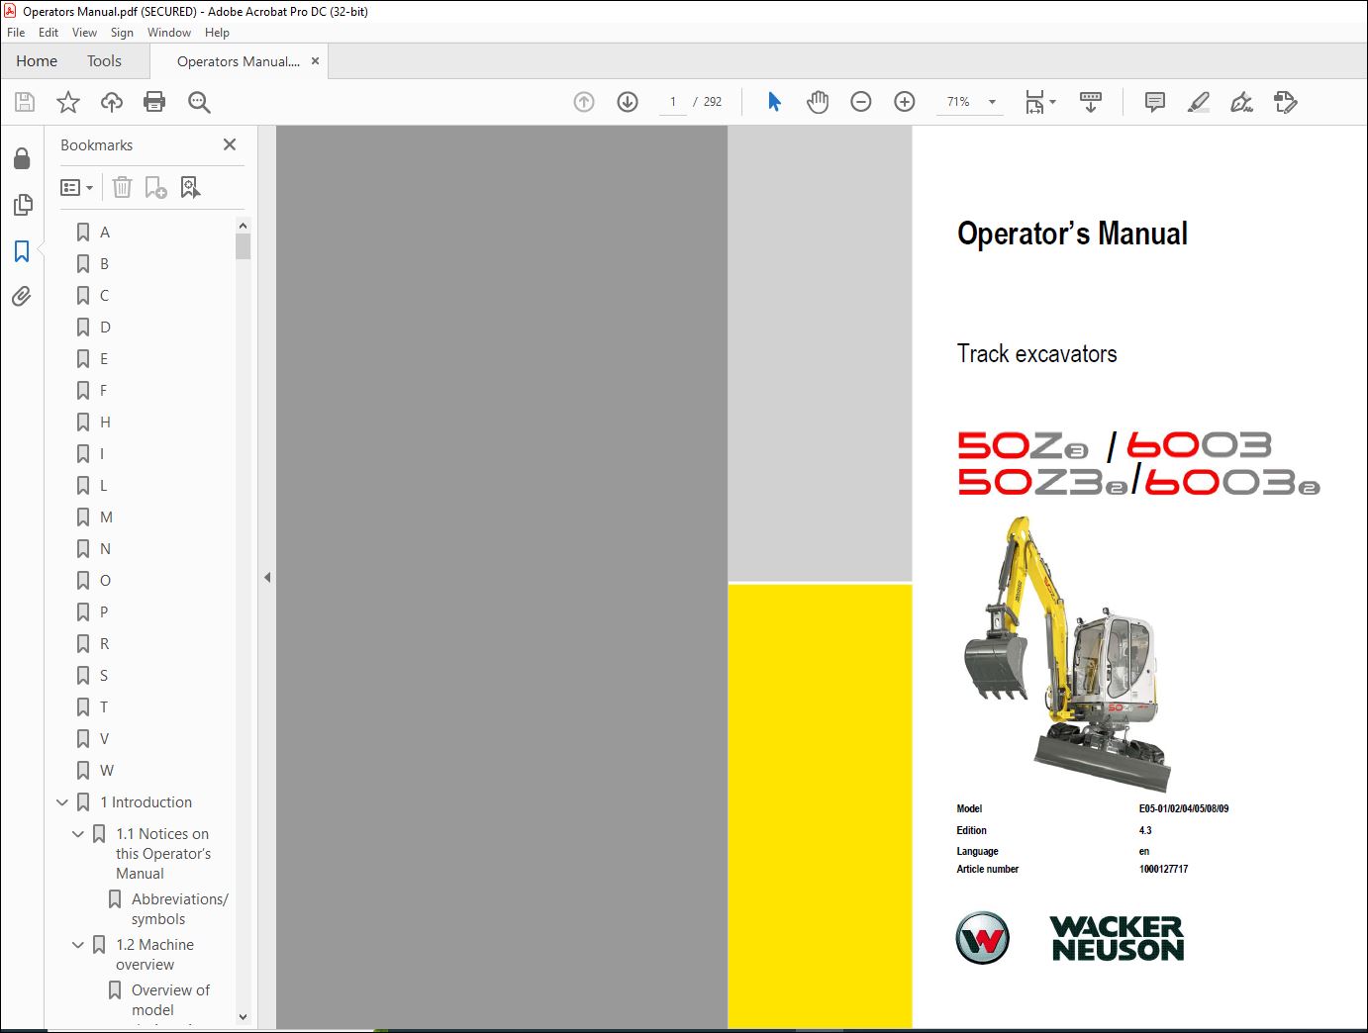
Task: Add a comment sticky note
Action: (x=1154, y=102)
